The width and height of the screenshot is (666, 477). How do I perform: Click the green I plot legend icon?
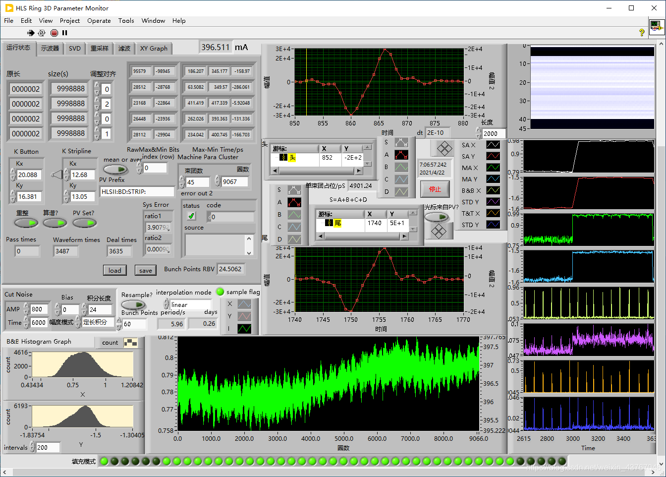point(244,328)
